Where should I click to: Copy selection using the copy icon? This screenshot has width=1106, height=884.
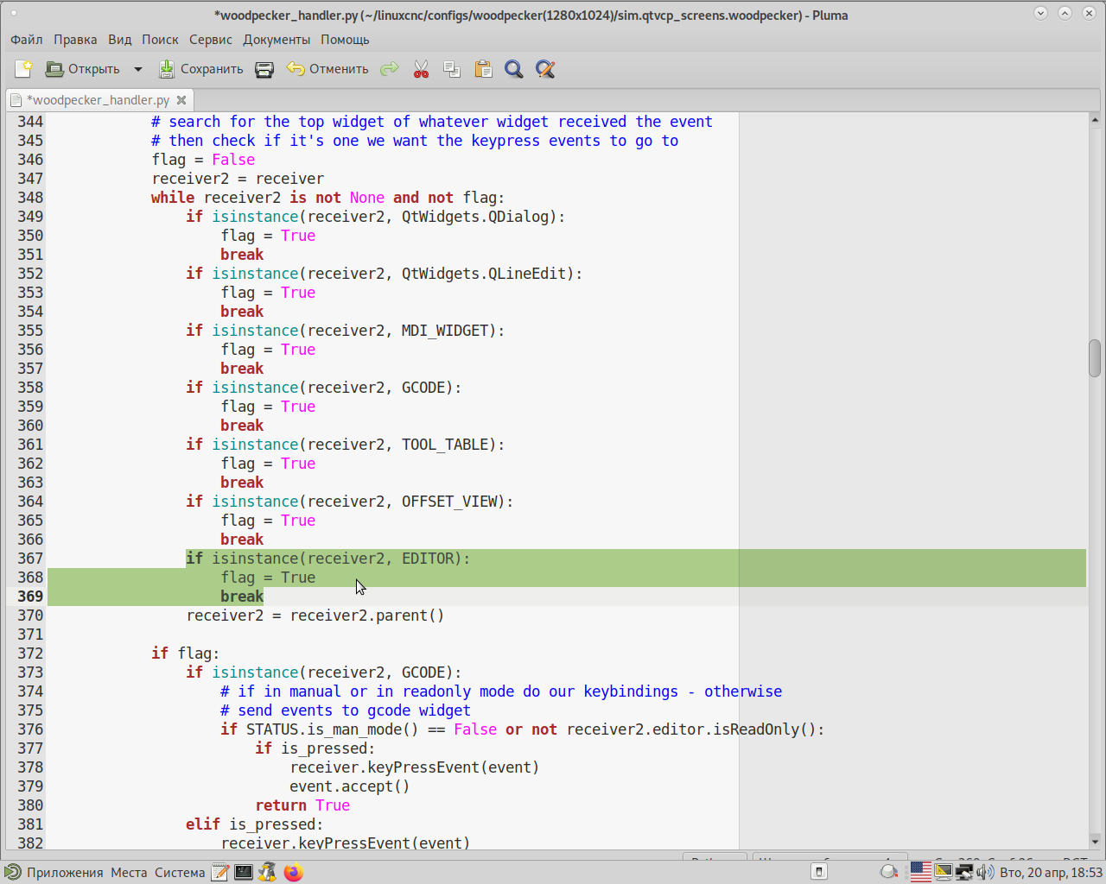pos(452,69)
